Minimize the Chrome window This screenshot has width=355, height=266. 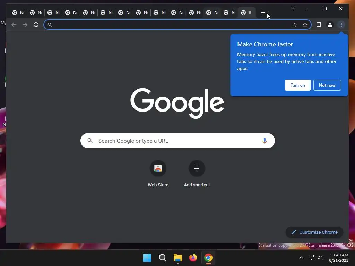(x=309, y=9)
